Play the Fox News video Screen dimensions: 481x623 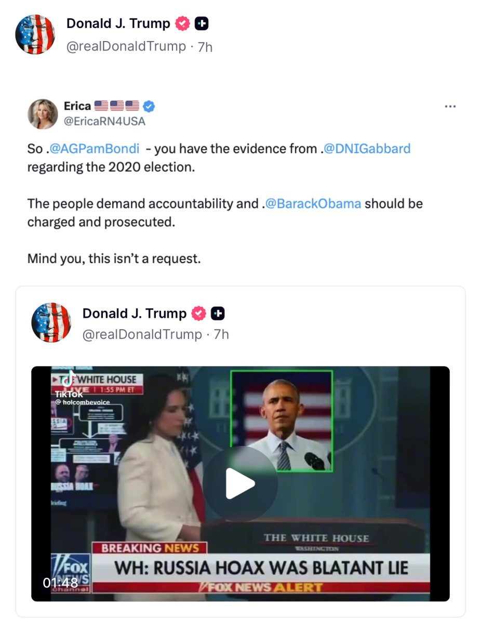[x=240, y=482]
